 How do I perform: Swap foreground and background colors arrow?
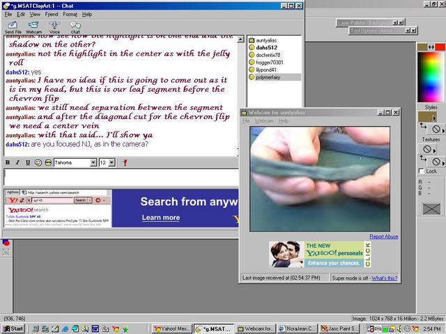click(x=431, y=47)
